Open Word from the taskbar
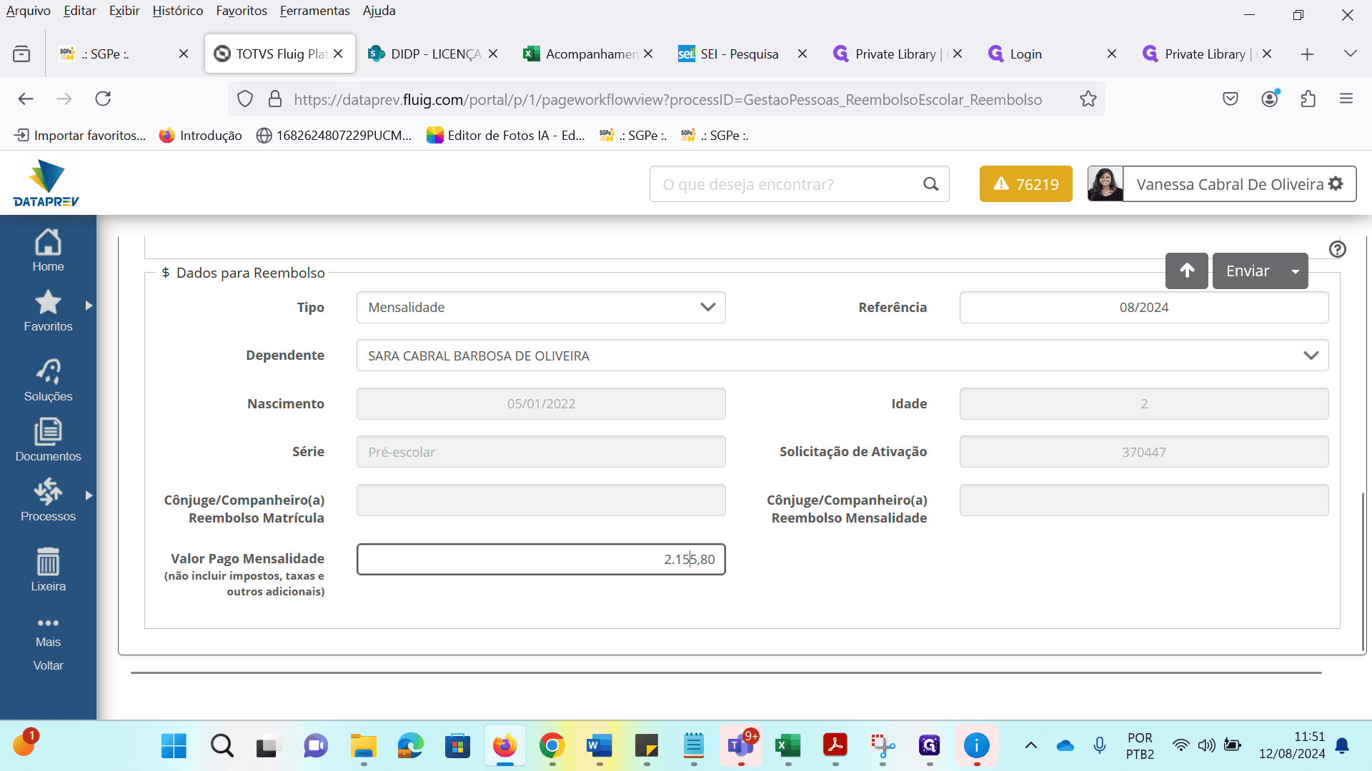 [599, 746]
